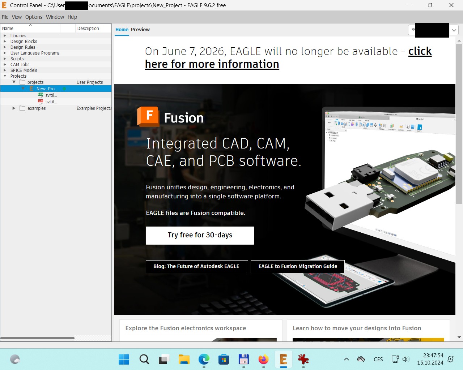463x370 pixels.
Task: Click the examples folder icon
Action: pyautogui.click(x=22, y=108)
